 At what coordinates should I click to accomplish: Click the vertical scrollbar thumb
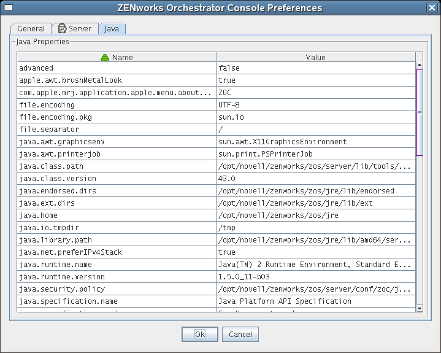[420, 112]
